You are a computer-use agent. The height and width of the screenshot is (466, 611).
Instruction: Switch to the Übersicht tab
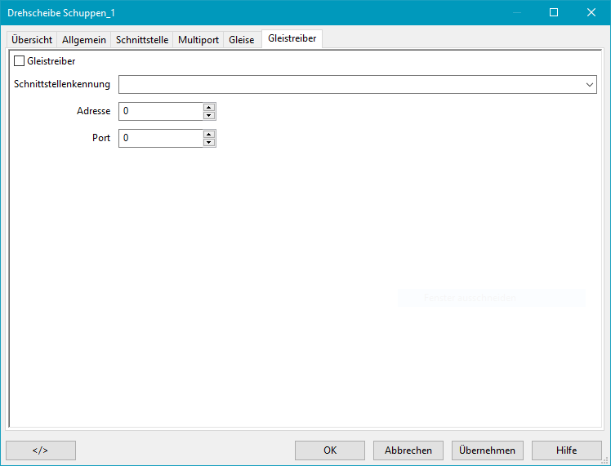tap(32, 40)
